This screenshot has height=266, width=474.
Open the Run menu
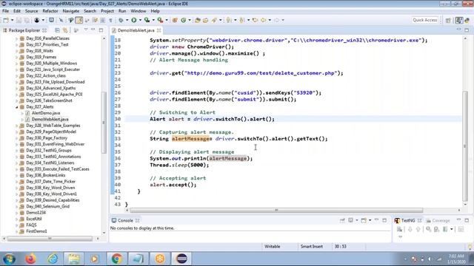point(122,11)
